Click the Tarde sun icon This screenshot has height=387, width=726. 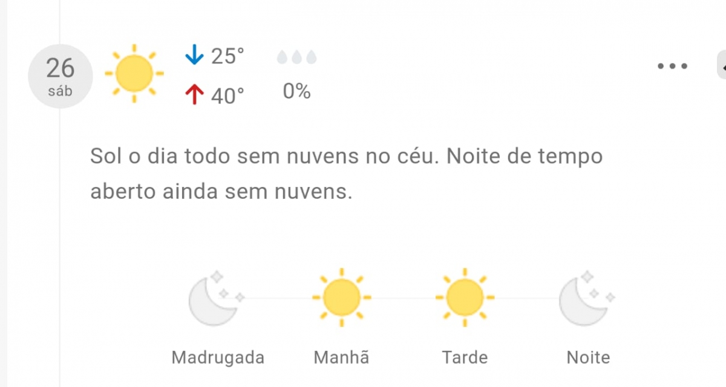(465, 298)
